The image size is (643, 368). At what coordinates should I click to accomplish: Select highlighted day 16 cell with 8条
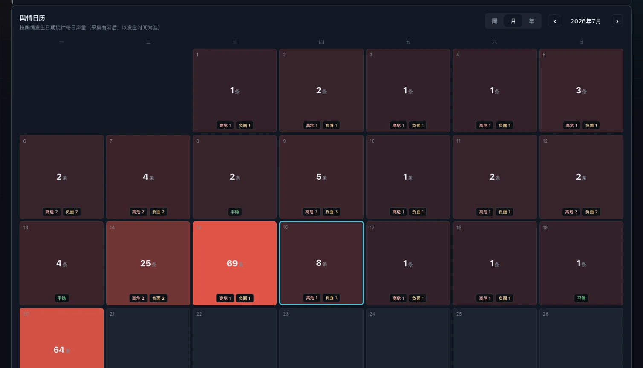[321, 263]
